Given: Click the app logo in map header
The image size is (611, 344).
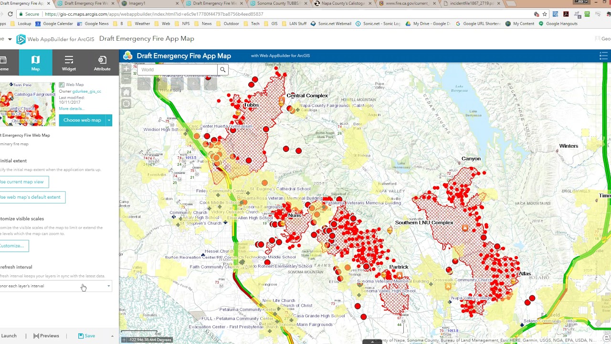Looking at the screenshot, I should [127, 55].
